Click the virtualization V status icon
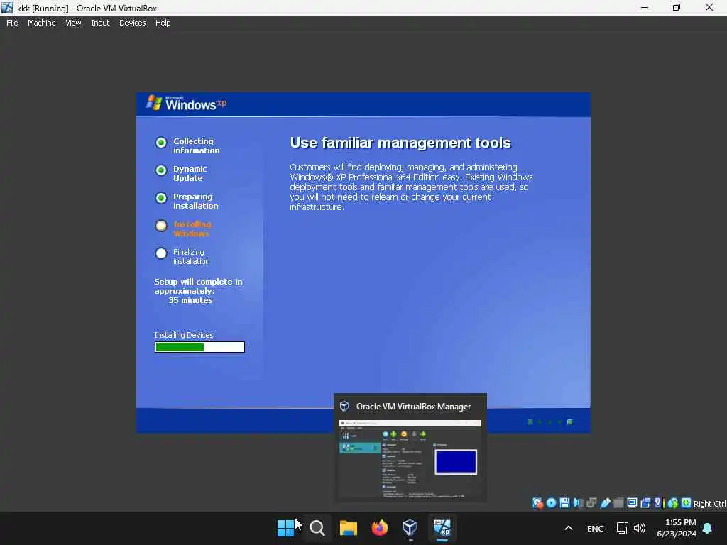Image resolution: width=727 pixels, height=545 pixels. tap(658, 503)
